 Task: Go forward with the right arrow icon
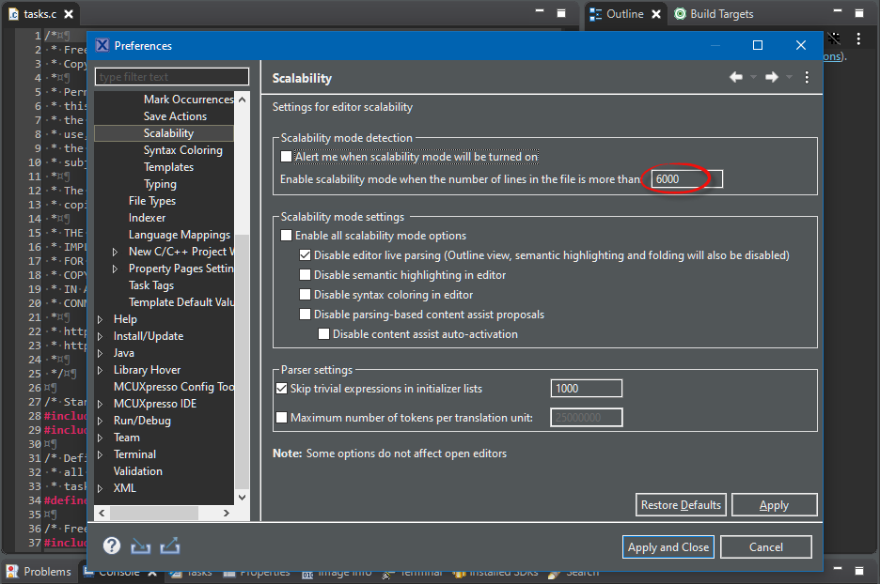[772, 78]
